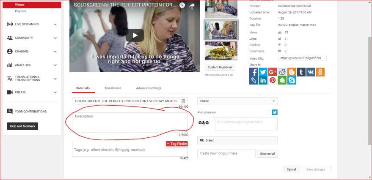
Task: Expand the Community section
Action: [x=55, y=38]
